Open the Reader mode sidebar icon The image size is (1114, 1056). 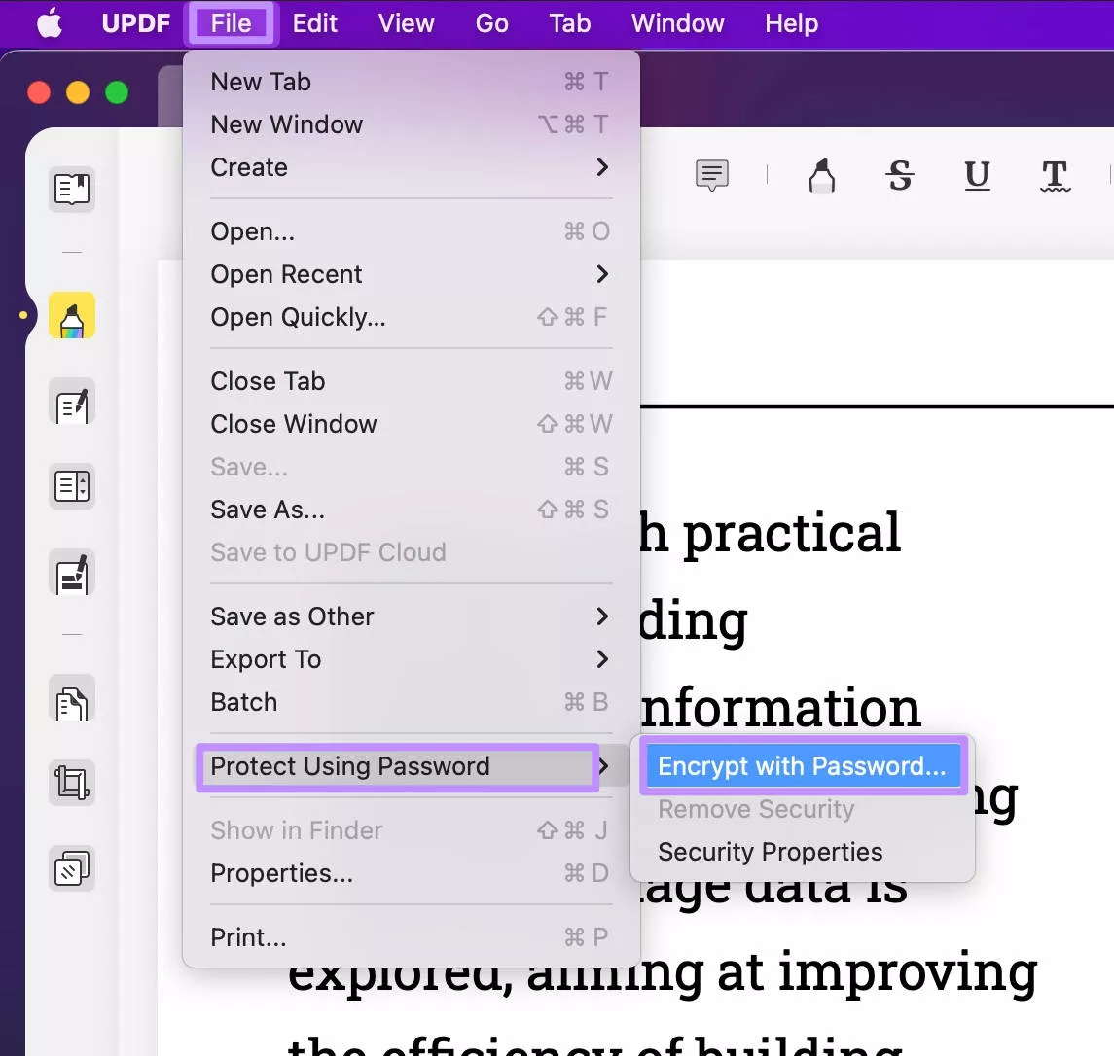click(72, 190)
